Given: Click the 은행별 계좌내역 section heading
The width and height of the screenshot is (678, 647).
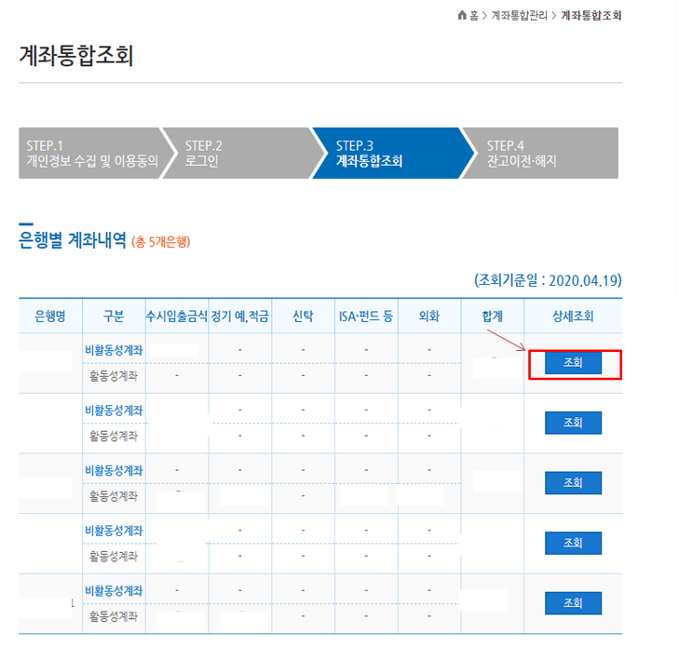Looking at the screenshot, I should point(73,240).
